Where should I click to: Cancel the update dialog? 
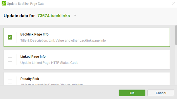click(161, 93)
